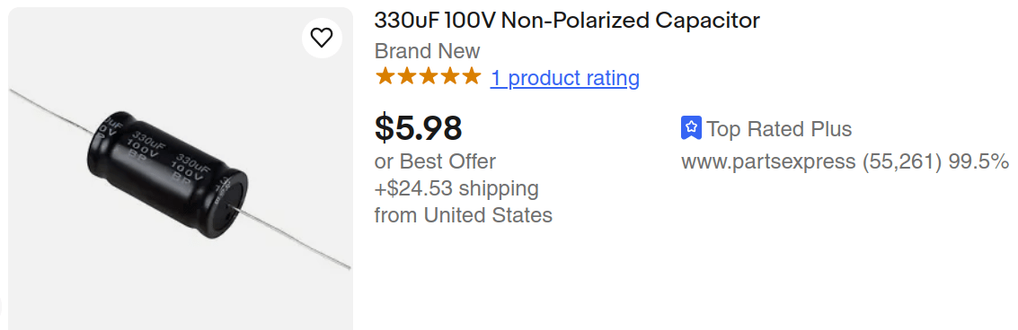Open the 330uF 100V Non-Polarized Capacitor listing title

tap(567, 21)
